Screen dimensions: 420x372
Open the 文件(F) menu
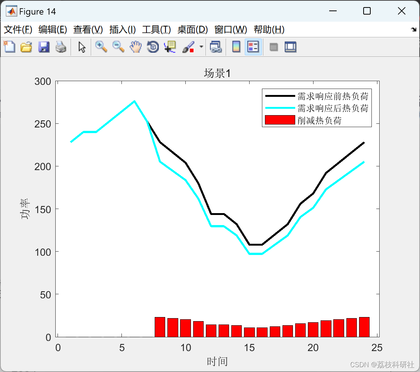[x=18, y=30]
